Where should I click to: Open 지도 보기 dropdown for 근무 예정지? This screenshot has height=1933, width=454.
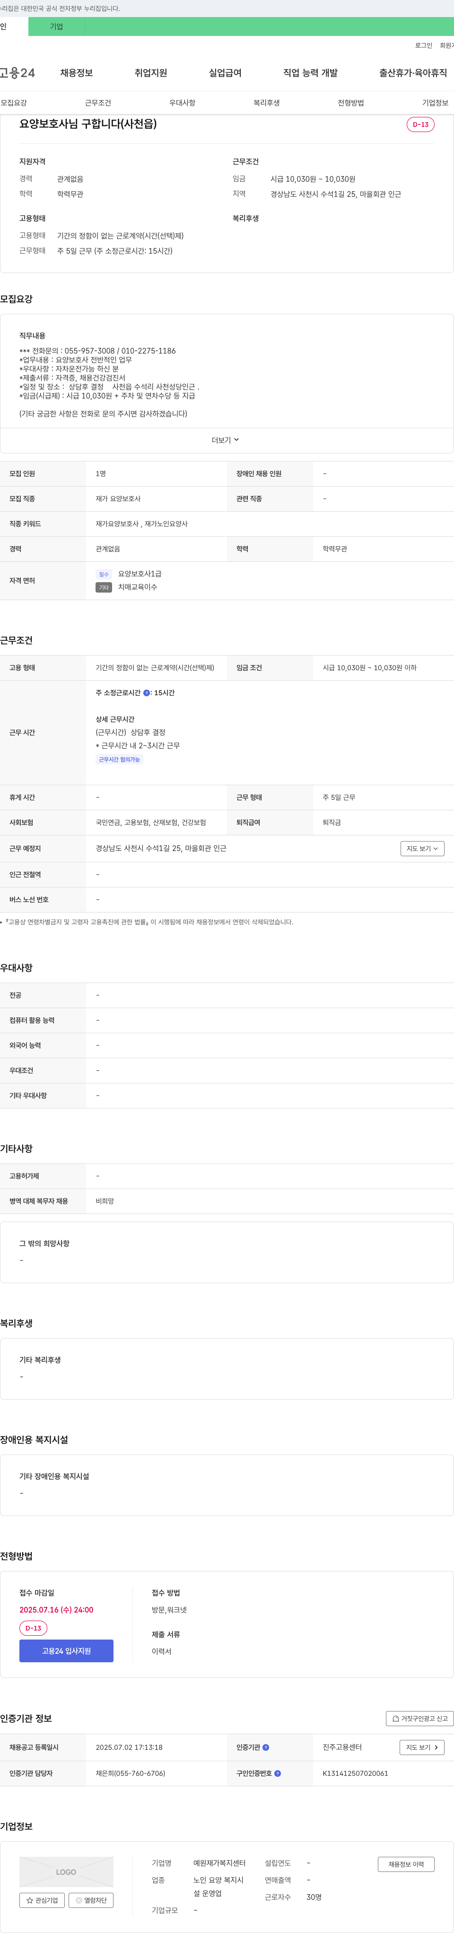[x=422, y=848]
